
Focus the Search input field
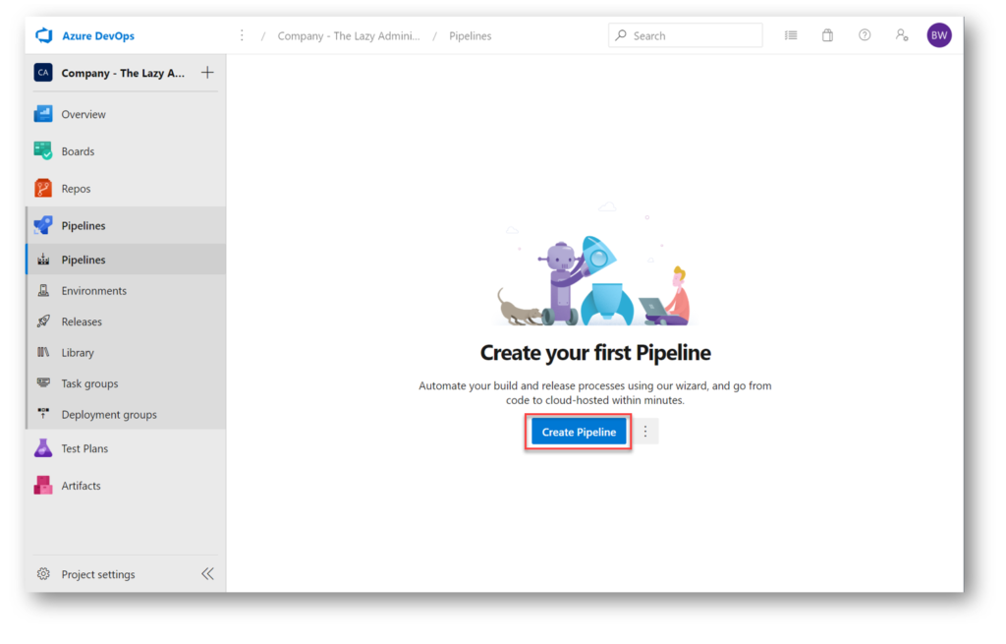(x=685, y=35)
